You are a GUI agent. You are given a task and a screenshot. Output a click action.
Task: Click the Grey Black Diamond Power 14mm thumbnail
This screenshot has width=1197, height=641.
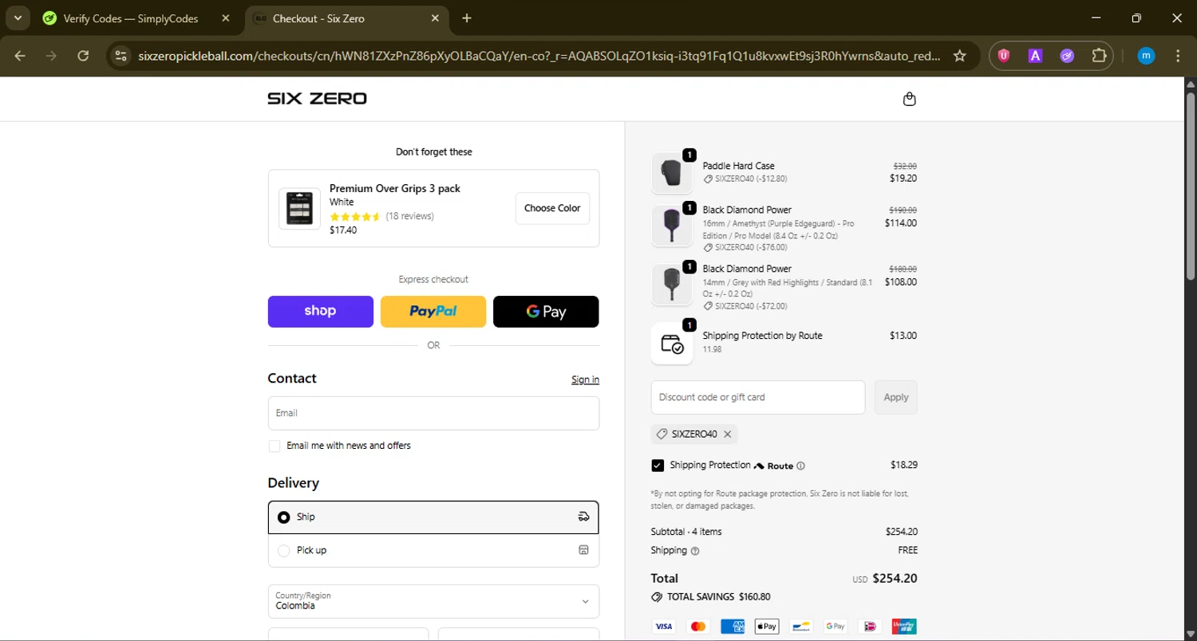(672, 285)
